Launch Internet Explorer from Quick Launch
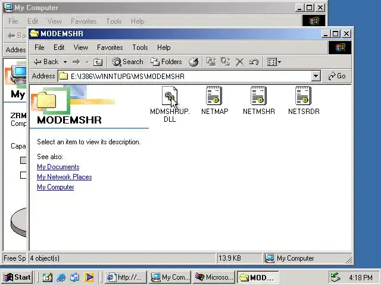This screenshot has width=381, height=285. pos(61,277)
